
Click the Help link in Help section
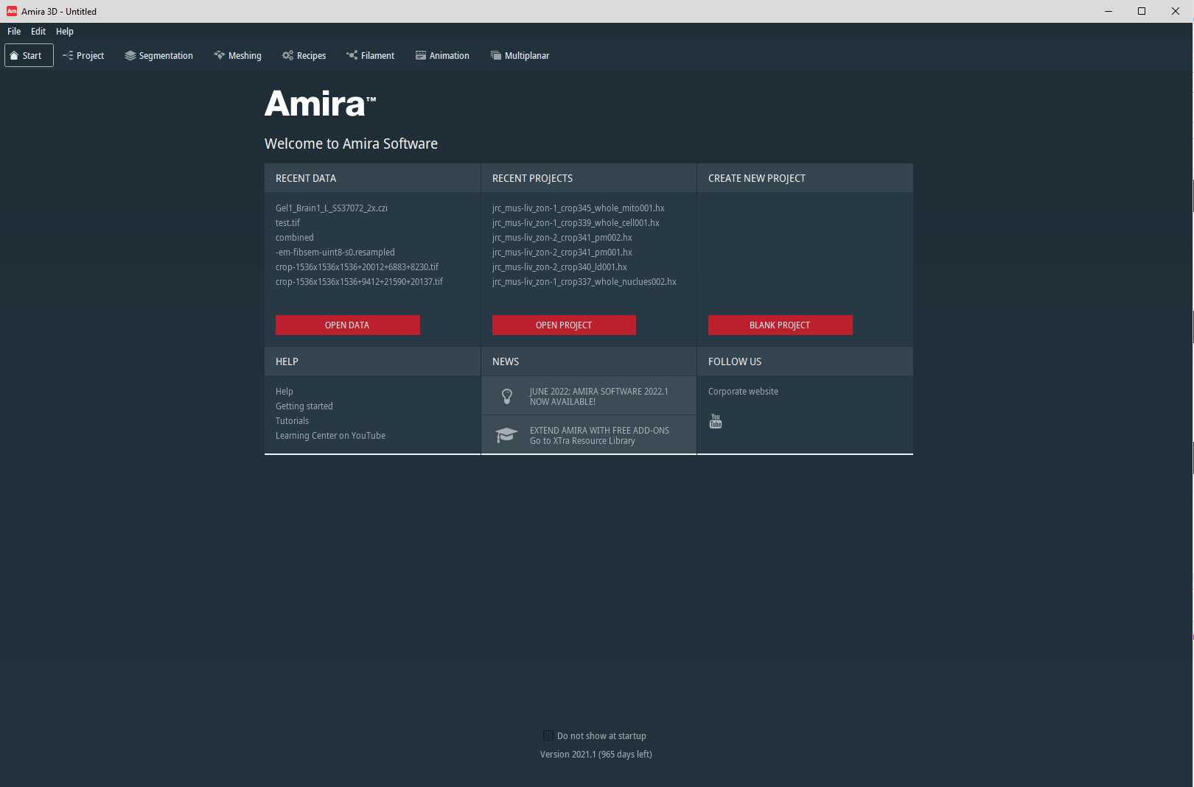284,391
